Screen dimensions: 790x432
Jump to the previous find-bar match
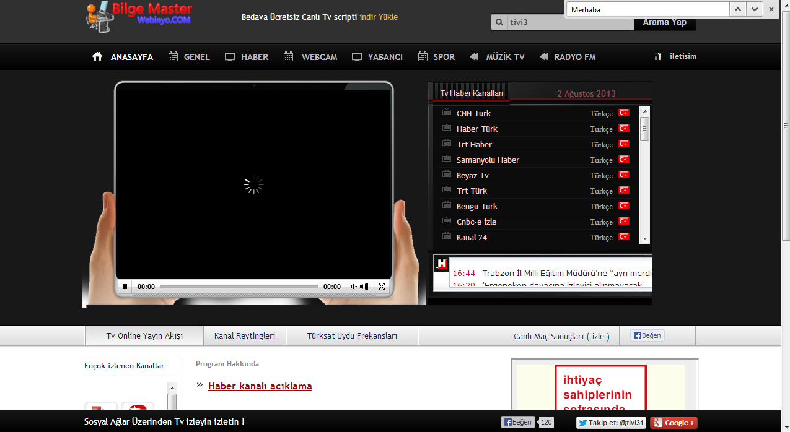(x=737, y=9)
